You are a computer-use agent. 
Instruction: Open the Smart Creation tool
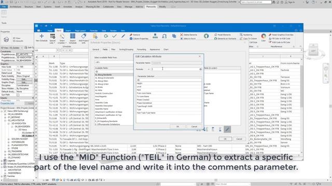tap(62, 38)
